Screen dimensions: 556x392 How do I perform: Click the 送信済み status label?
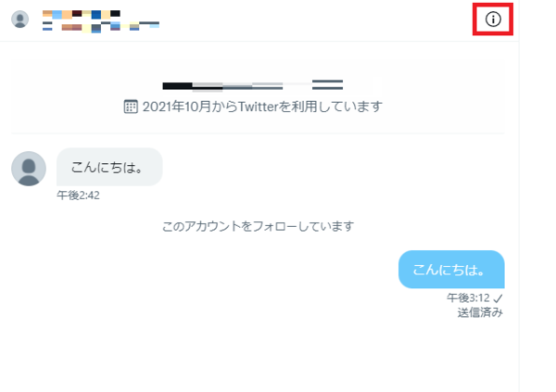pyautogui.click(x=480, y=312)
